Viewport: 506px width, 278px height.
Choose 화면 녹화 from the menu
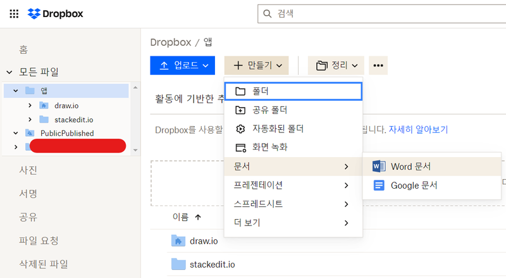(293, 148)
